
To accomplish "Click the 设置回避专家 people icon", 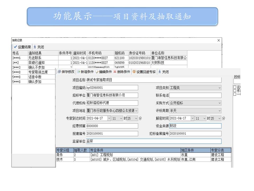I will (134, 72).
